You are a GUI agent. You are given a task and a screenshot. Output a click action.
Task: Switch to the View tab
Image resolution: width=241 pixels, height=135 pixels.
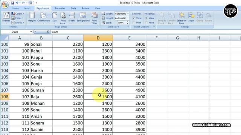tap(98, 8)
